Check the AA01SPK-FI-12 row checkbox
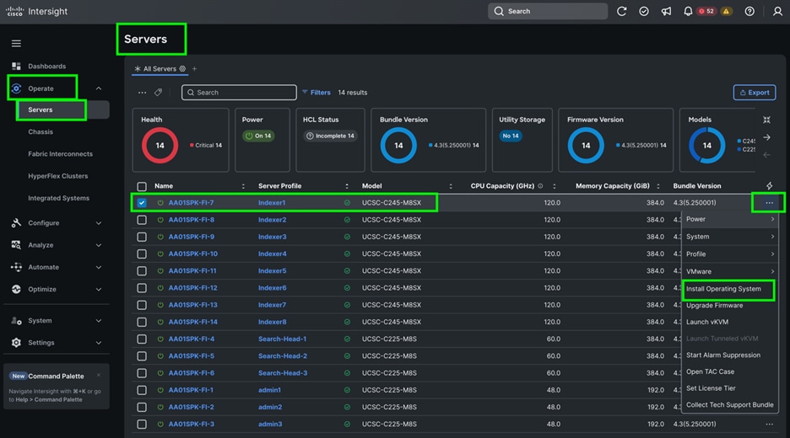790x438 pixels. pyautogui.click(x=142, y=288)
